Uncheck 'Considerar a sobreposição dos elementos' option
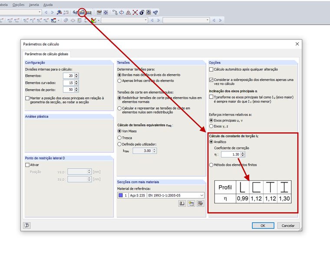The image size is (330, 259). [x=211, y=80]
